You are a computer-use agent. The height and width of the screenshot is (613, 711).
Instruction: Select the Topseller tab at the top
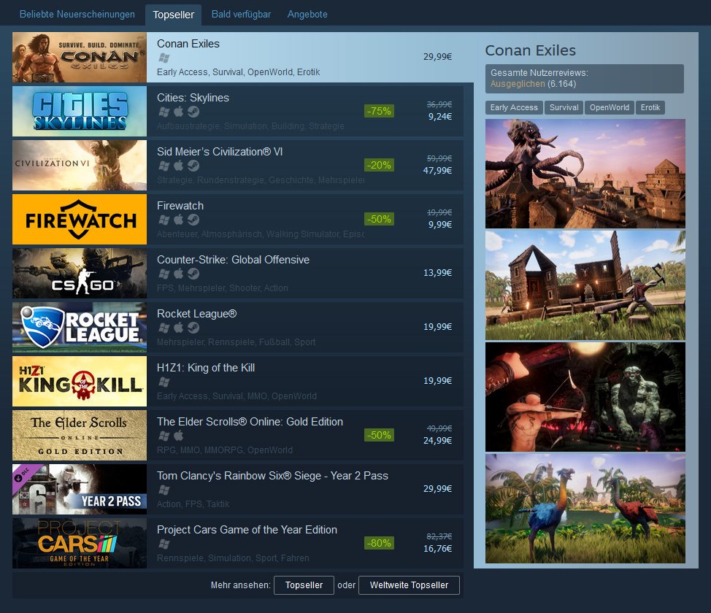click(x=173, y=15)
